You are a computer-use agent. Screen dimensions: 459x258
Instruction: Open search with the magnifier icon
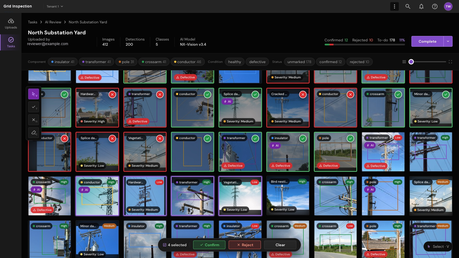click(x=408, y=6)
